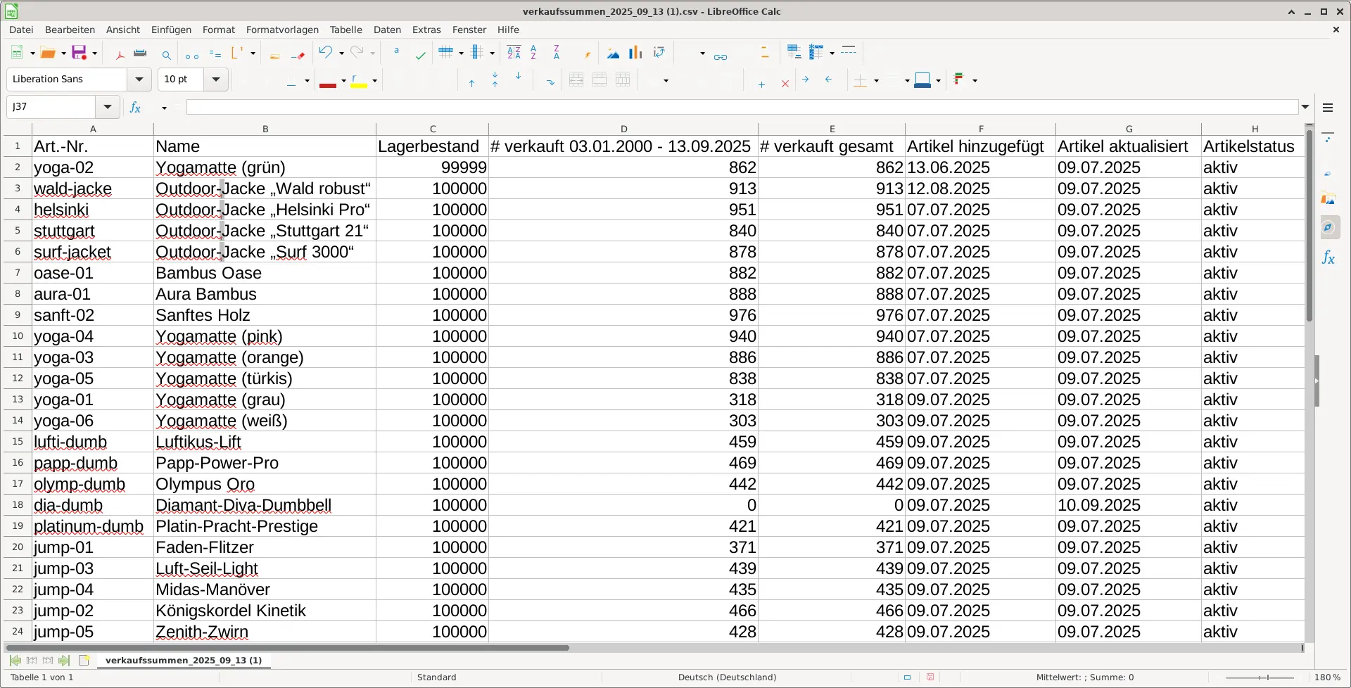Screen dimensions: 1351x688
Task: Open the Daten menu
Action: 387,30
